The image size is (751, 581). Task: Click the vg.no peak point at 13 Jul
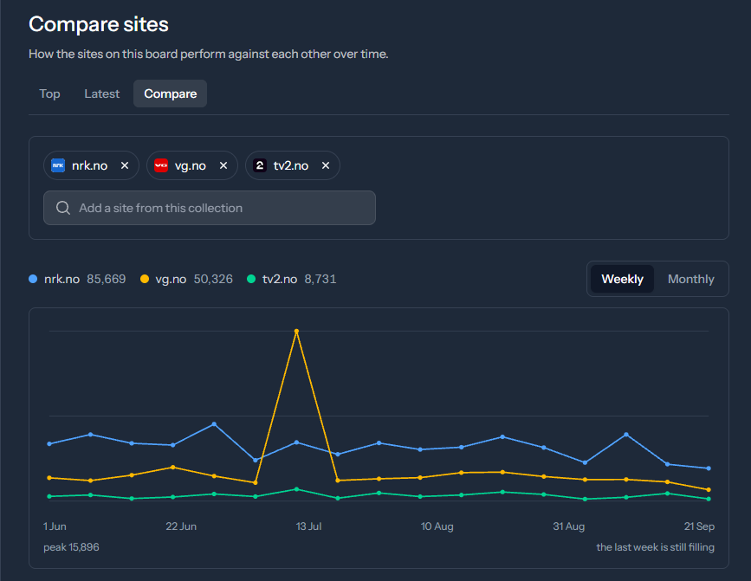click(x=296, y=331)
